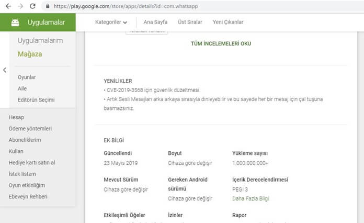
Task: Open Ebeveyn Rehberi link
Action: pos(28,196)
